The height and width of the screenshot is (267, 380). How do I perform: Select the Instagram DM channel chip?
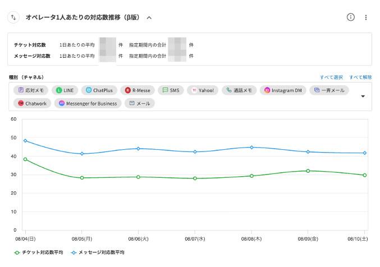tap(283, 90)
